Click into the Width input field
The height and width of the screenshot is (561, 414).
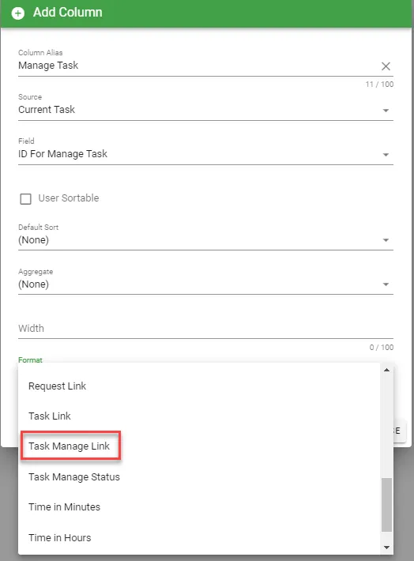tap(205, 329)
